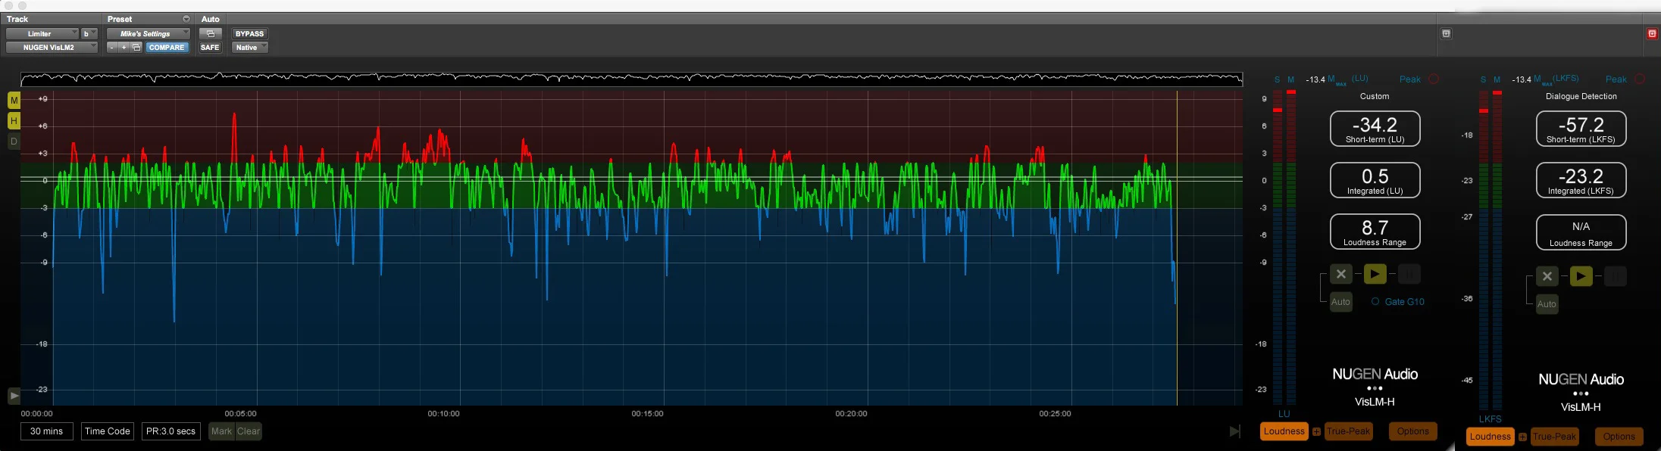The width and height of the screenshot is (1661, 451).
Task: Click the Clear button
Action: click(249, 431)
